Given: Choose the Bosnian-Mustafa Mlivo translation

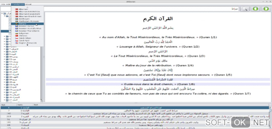Looking at the screenshot, I should click(x=27, y=28).
